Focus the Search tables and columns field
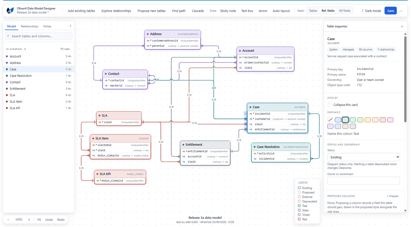411x227 pixels. (39, 36)
